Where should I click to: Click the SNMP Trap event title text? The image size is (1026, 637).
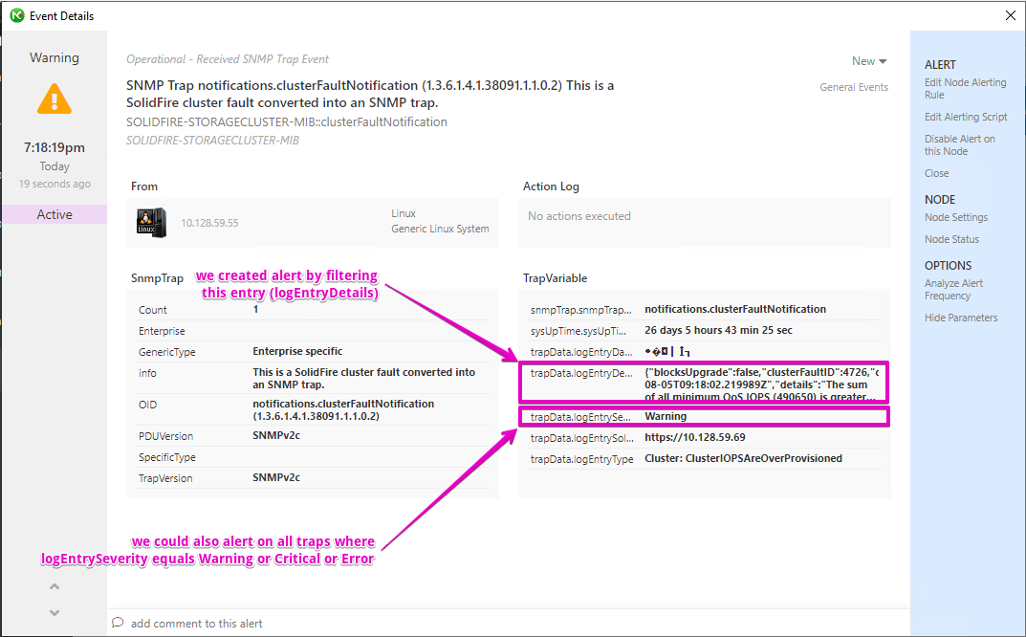(370, 94)
